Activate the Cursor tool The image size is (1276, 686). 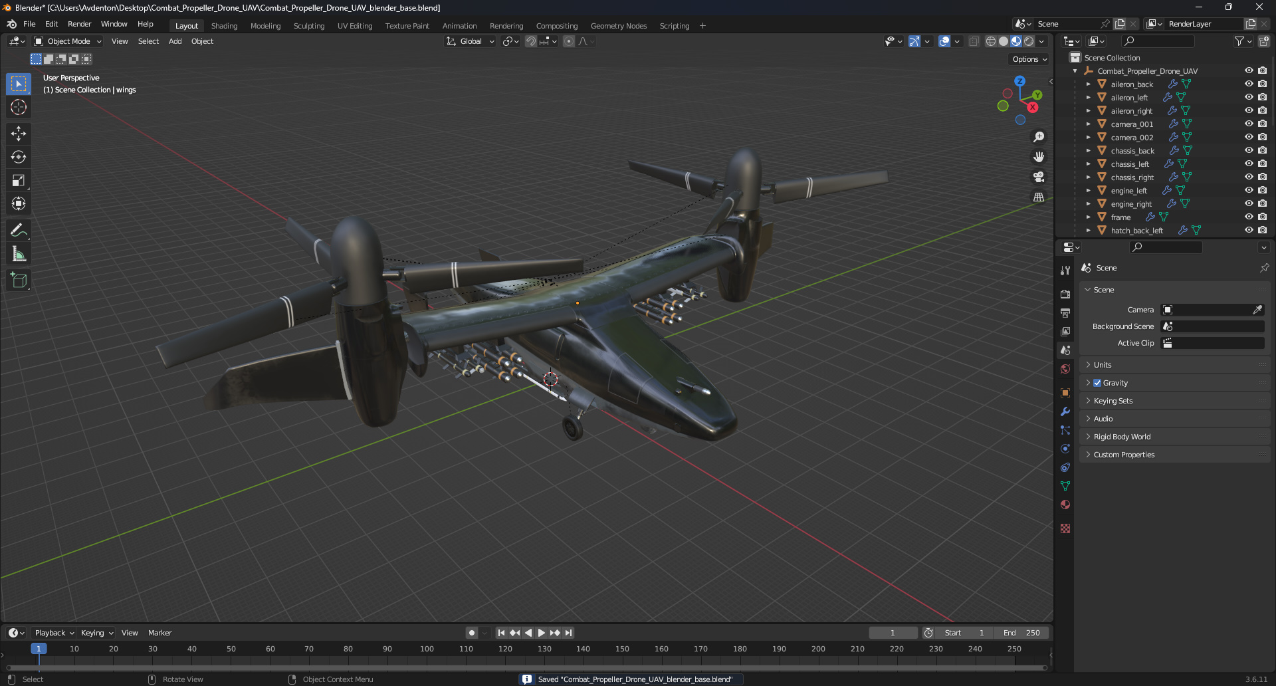click(x=19, y=107)
